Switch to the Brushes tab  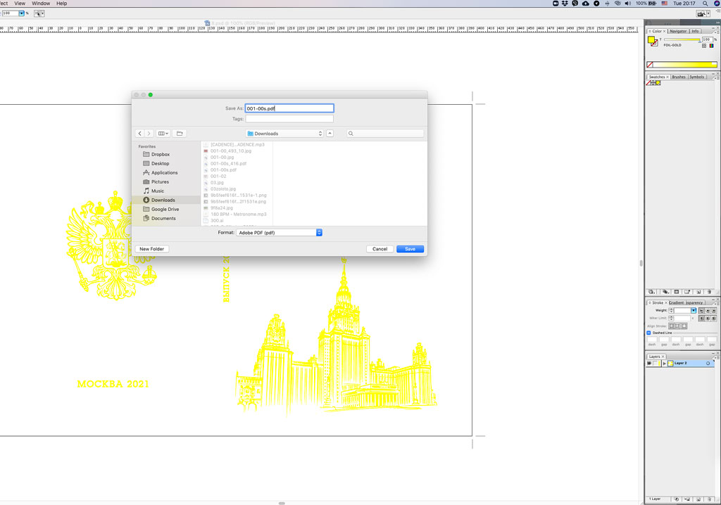pos(679,77)
